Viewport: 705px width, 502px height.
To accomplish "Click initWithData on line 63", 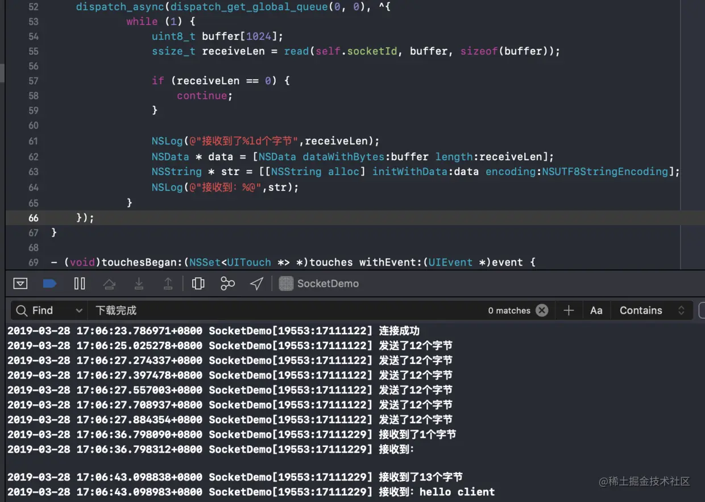I will [410, 171].
